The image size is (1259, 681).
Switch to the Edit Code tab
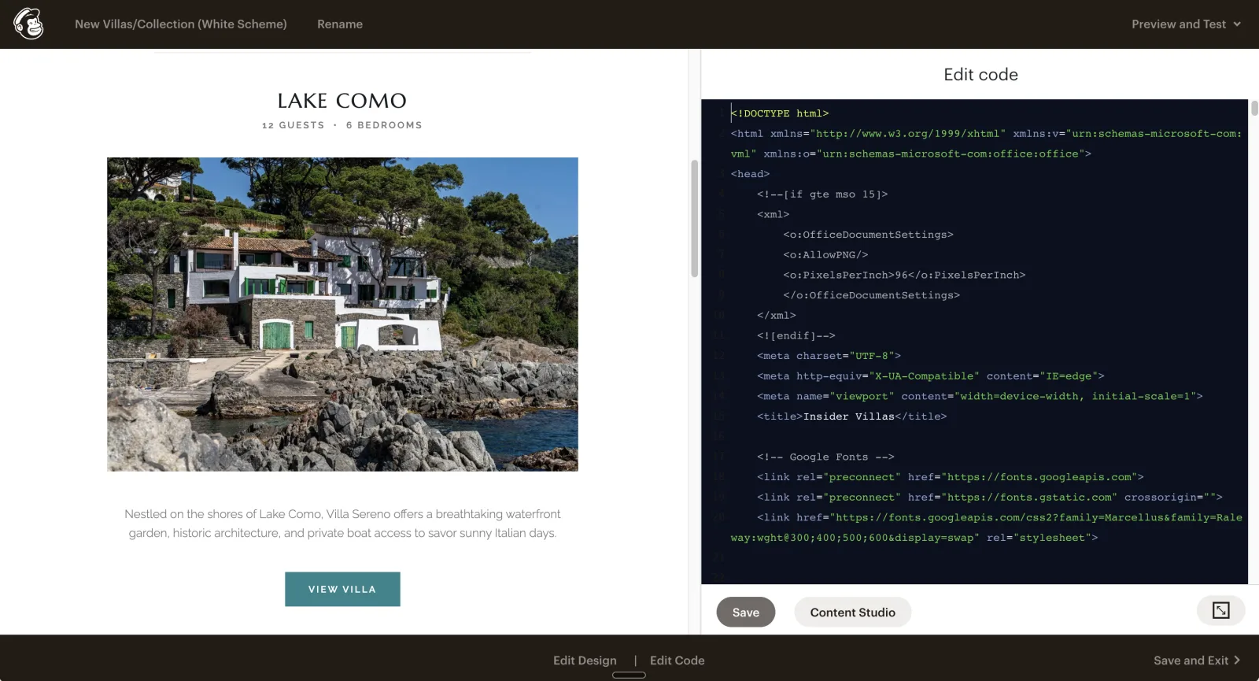[x=677, y=661]
